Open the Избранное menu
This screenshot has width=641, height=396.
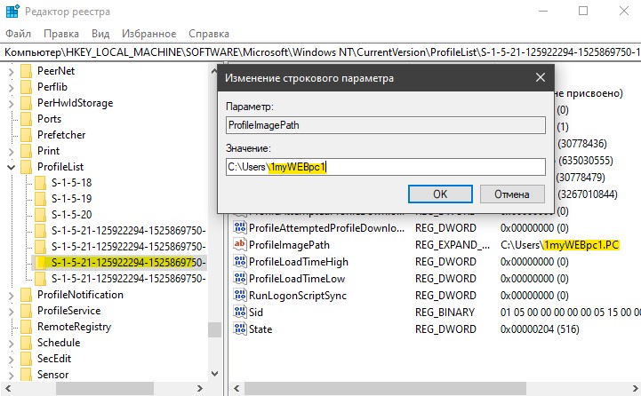148,34
